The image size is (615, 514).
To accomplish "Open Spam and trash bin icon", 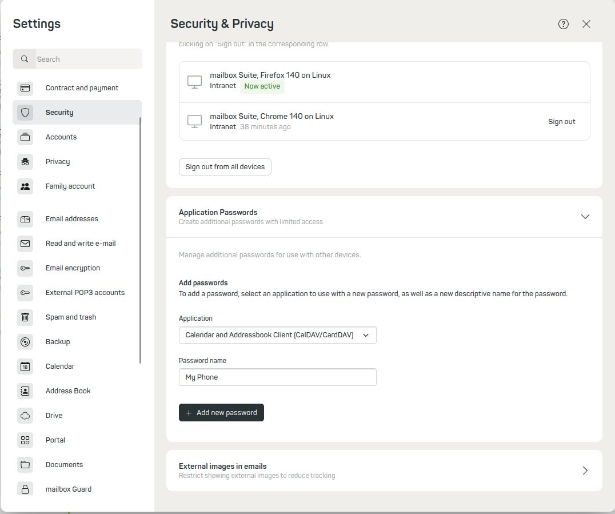I will (25, 317).
